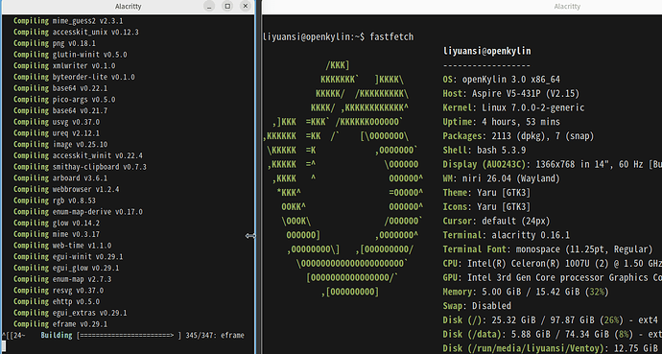Image resolution: width=662 pixels, height=354 pixels.
Task: Click the 'Terminal Font: monospace' line
Action: [548, 249]
